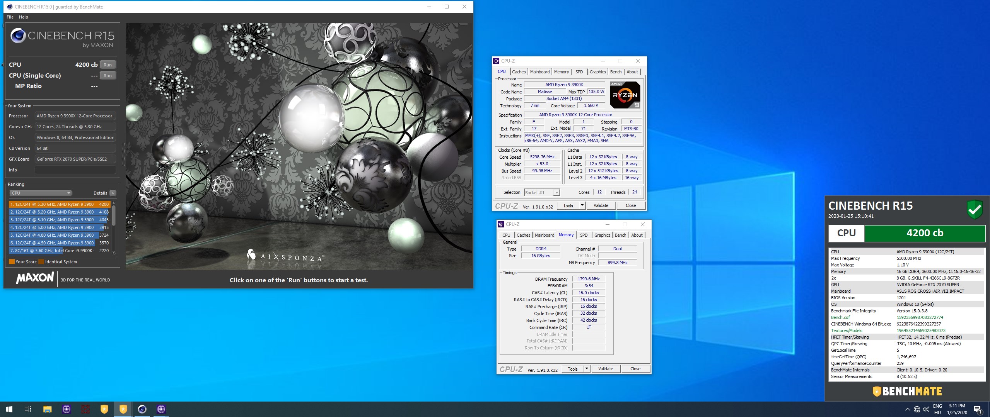Open the File menu in Cinebench

tap(10, 17)
